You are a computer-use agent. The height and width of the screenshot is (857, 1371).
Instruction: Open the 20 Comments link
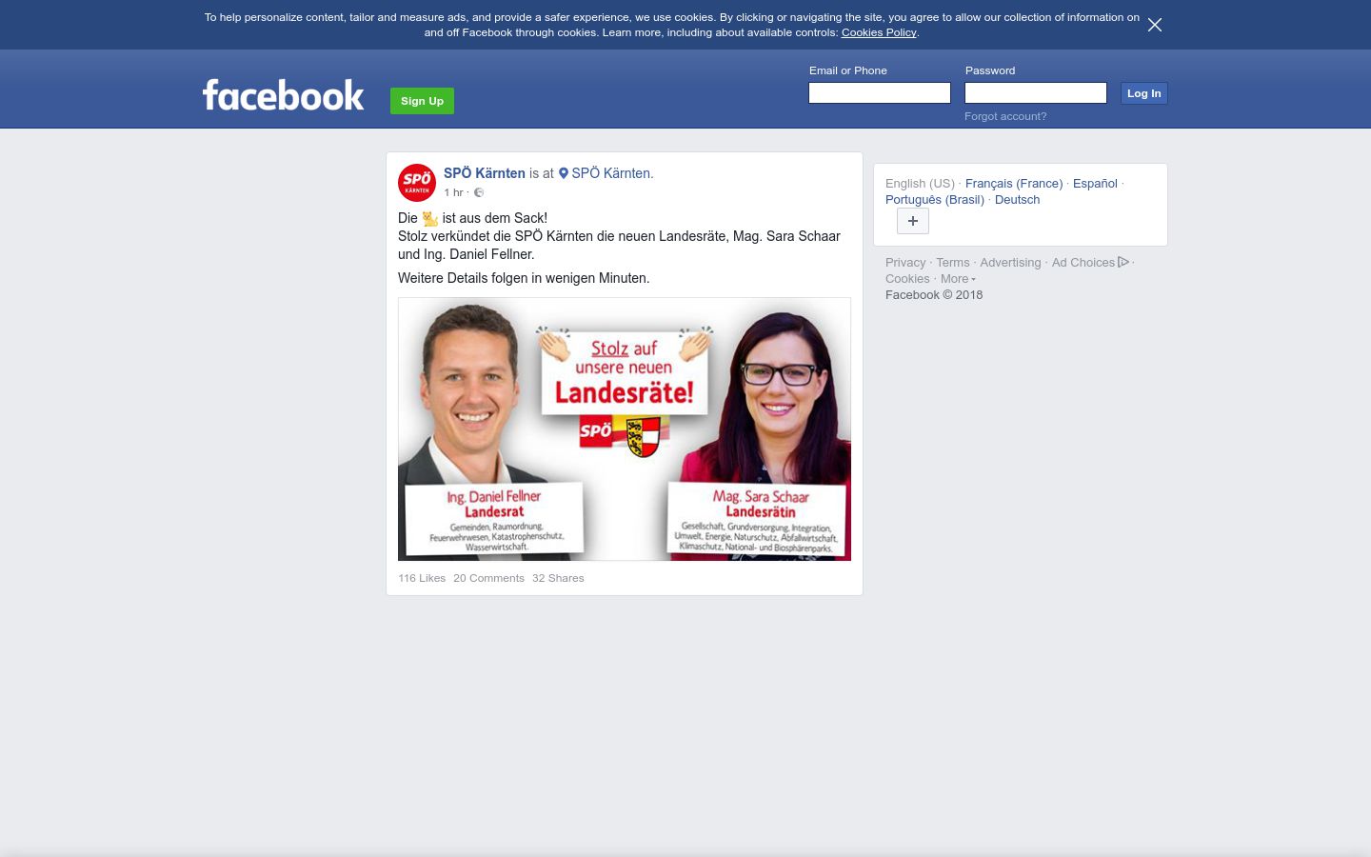[x=488, y=578]
